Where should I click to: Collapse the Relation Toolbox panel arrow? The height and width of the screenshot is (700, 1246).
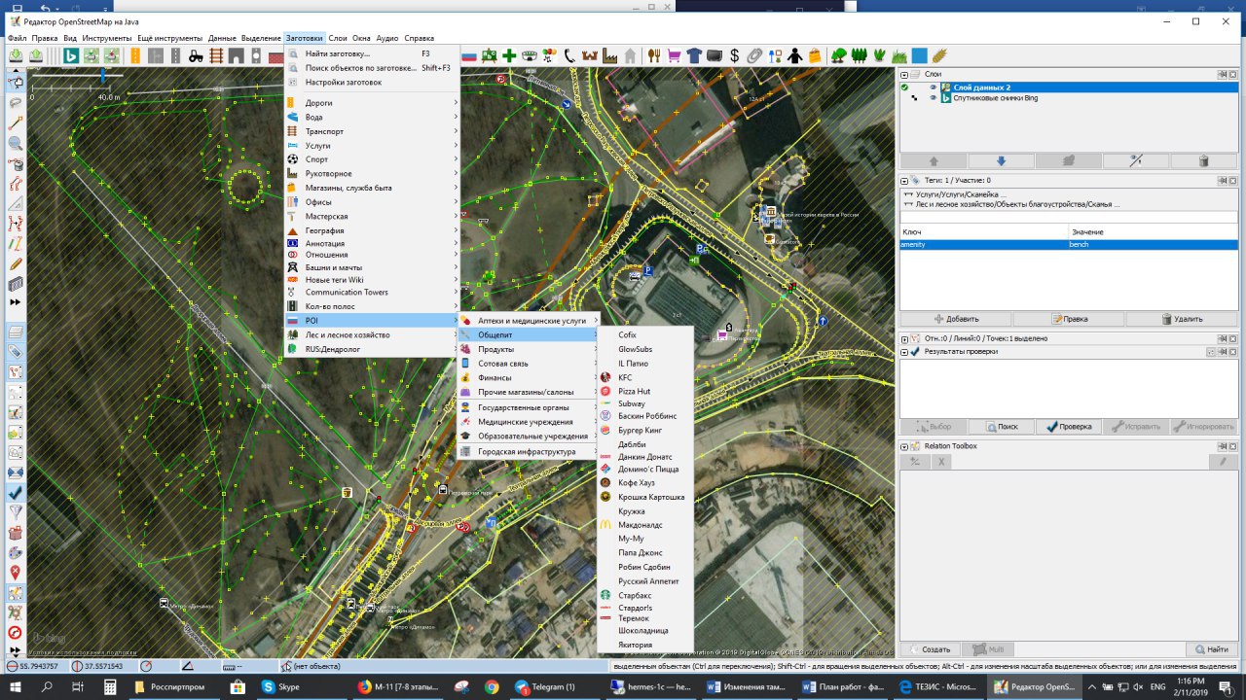click(904, 446)
